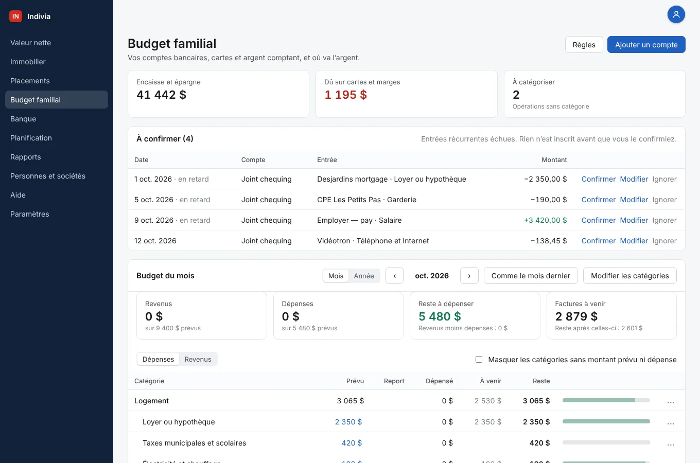Open more options for Logement row
The image size is (700, 463).
coord(671,401)
